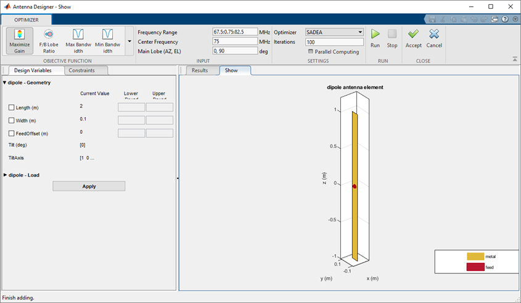Select the Max Bandwidth objective
The image size is (521, 303).
[x=78, y=41]
